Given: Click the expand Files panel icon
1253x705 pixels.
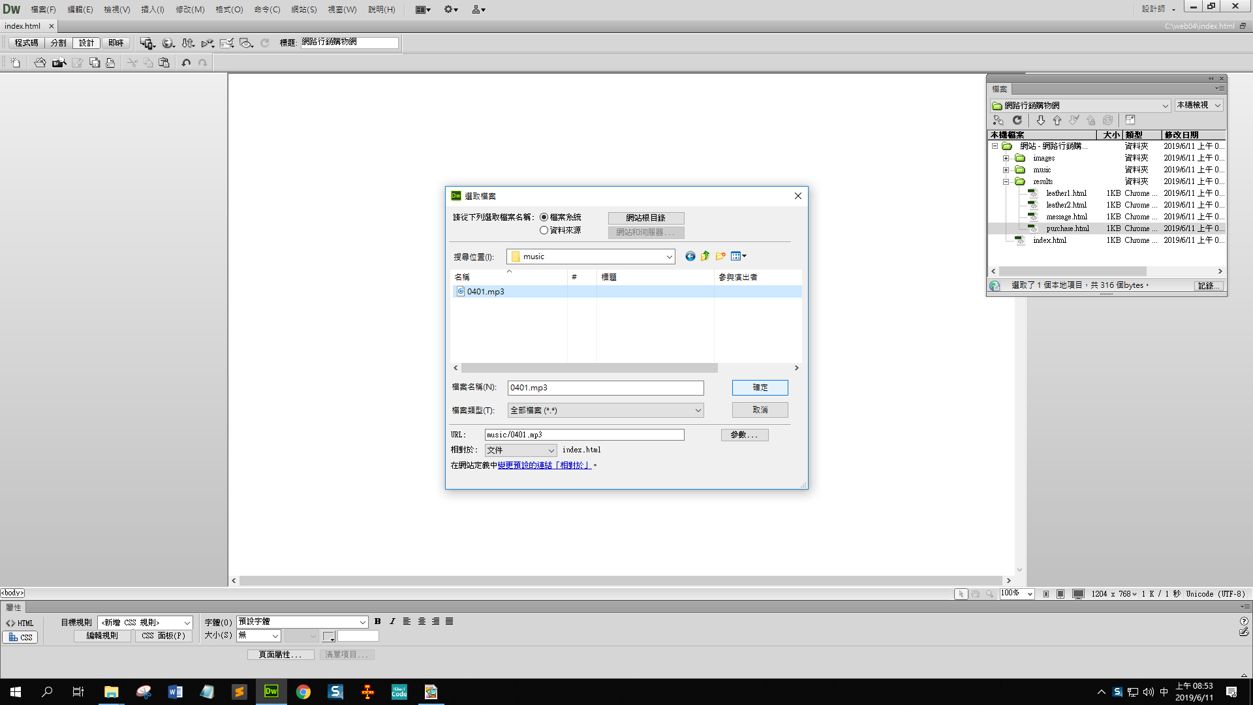Looking at the screenshot, I should (x=1130, y=120).
